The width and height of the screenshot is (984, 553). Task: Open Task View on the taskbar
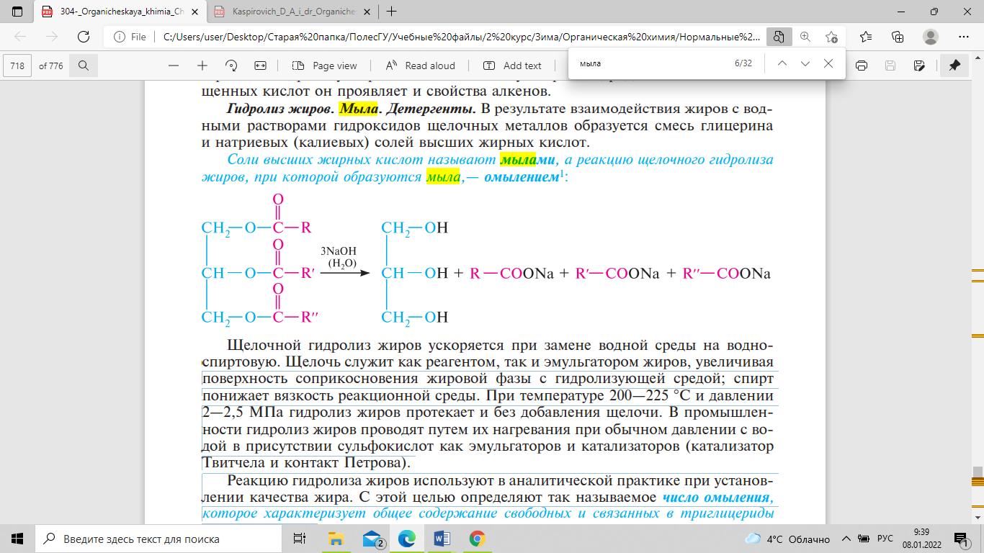(300, 539)
